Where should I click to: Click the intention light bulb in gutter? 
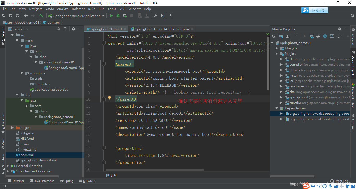coord(109,98)
